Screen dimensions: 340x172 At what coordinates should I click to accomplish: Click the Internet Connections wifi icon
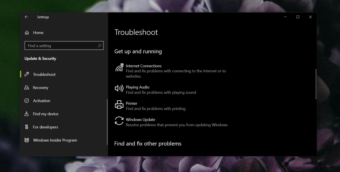point(119,68)
